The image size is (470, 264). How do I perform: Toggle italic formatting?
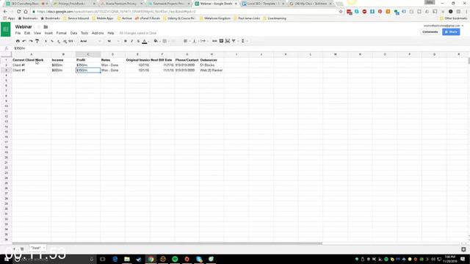132,41
